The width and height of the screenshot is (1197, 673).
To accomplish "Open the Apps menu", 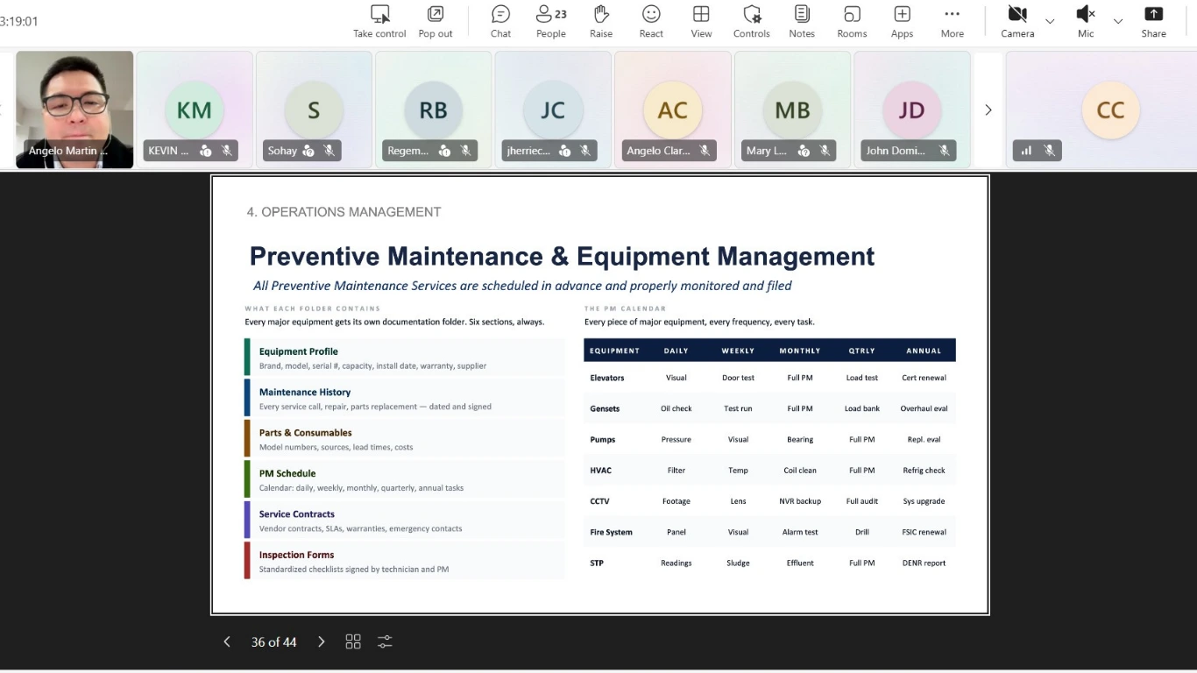I will point(902,22).
